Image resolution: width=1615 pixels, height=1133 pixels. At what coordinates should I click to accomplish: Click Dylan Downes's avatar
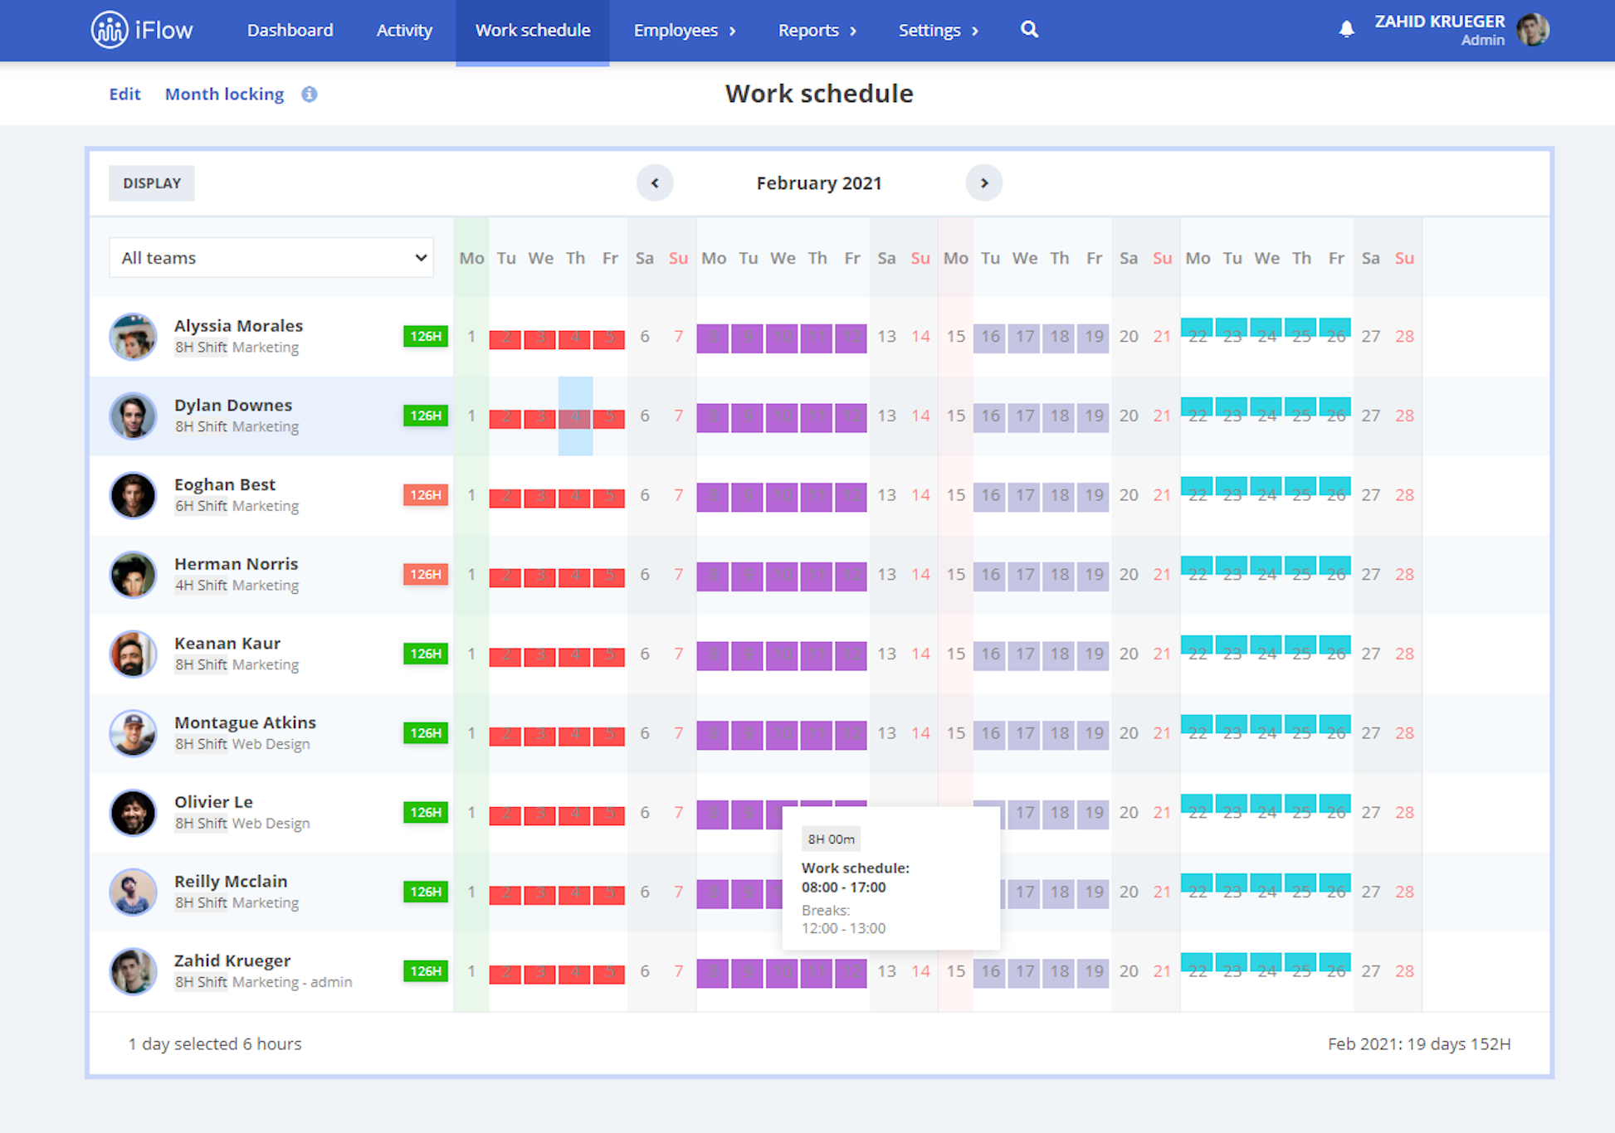coord(133,416)
